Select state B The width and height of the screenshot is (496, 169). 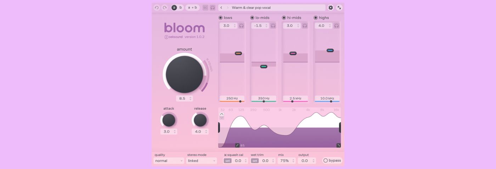point(181,7)
